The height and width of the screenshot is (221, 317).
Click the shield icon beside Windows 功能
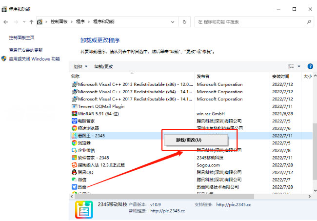4,59
